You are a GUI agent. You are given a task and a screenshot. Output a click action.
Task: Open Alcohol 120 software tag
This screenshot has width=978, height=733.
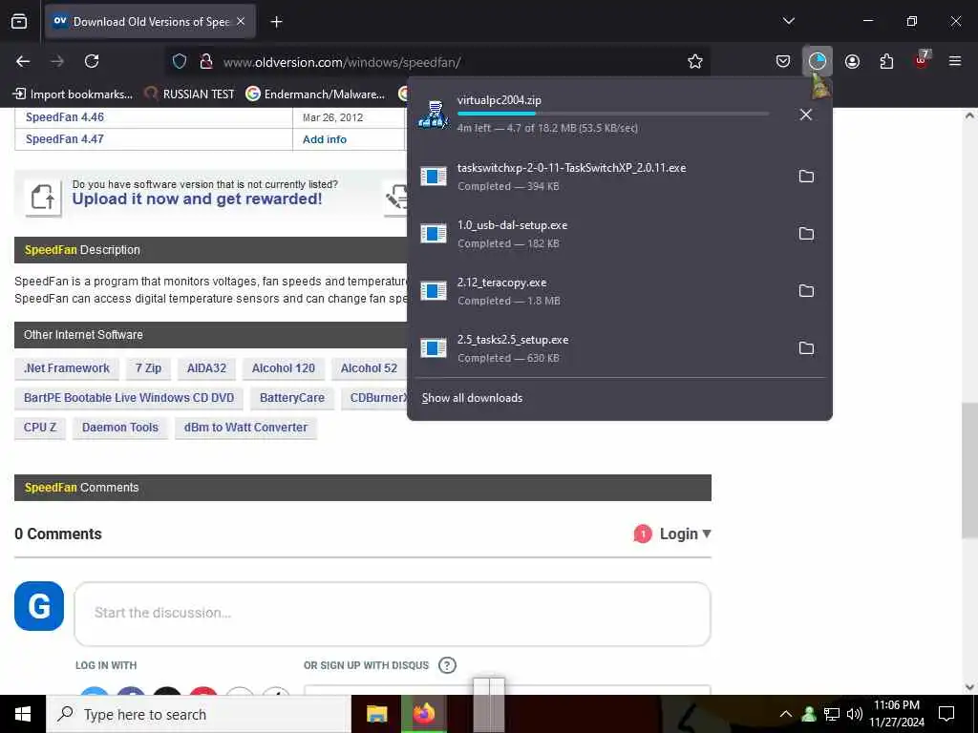pyautogui.click(x=283, y=368)
